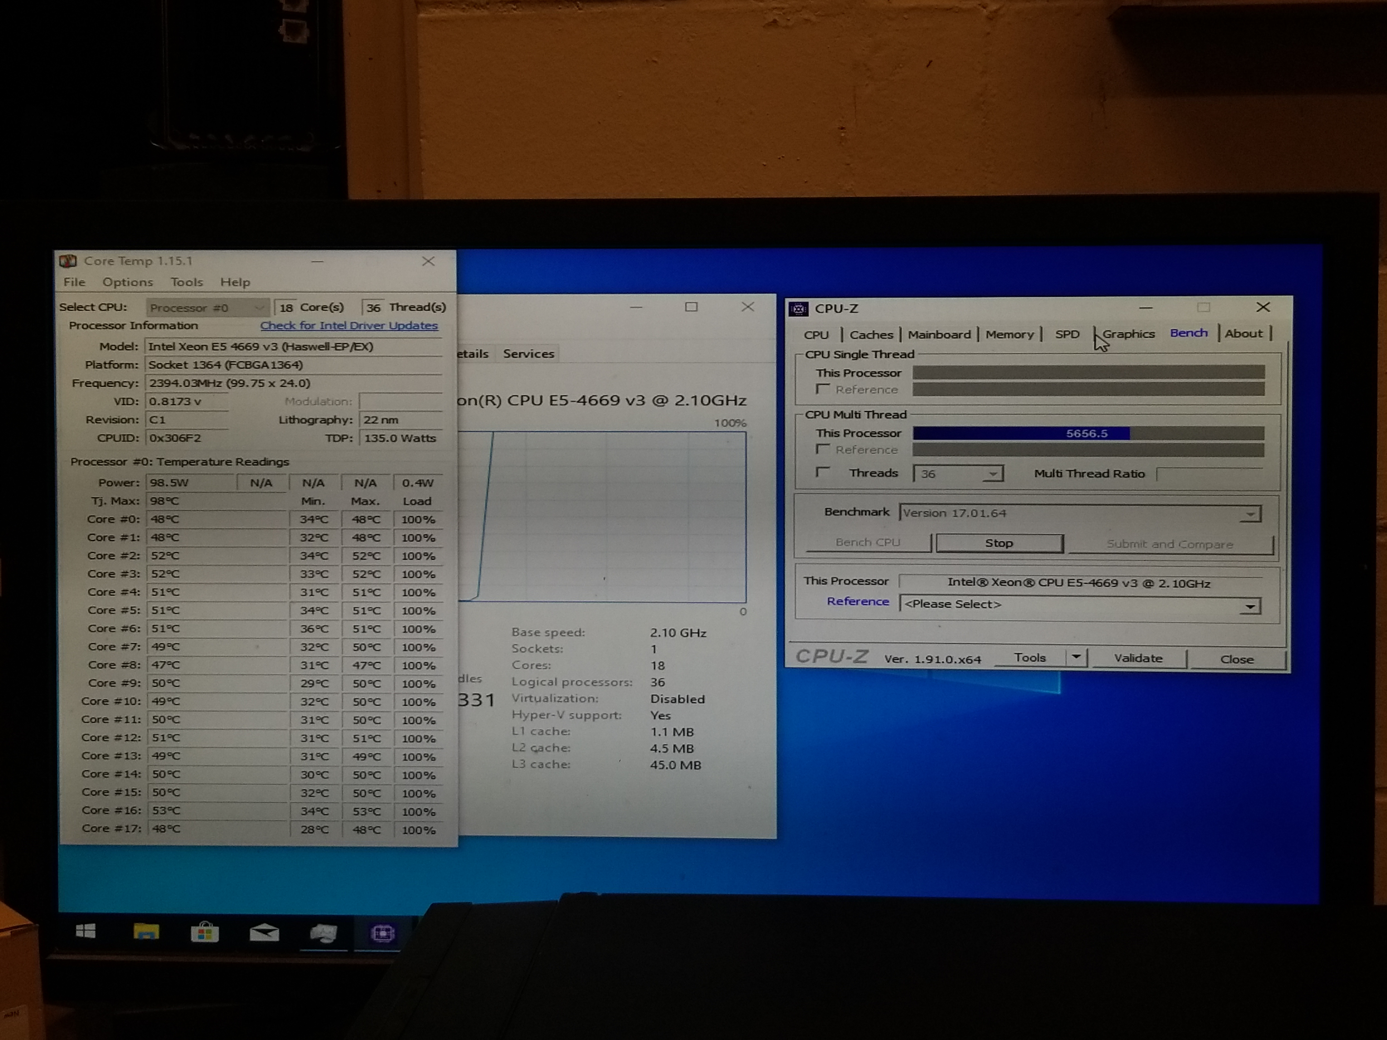
Task: Close the Task Manager window
Action: (748, 306)
